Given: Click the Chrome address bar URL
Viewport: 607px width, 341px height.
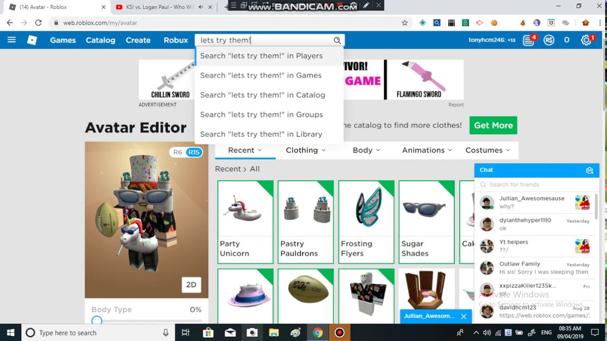Looking at the screenshot, I should point(100,23).
